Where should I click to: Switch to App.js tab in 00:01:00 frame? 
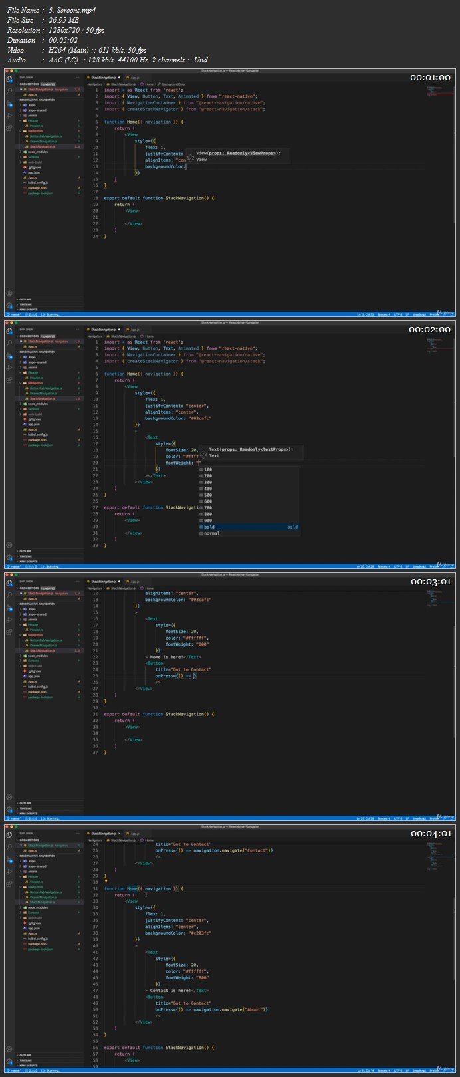(x=135, y=78)
